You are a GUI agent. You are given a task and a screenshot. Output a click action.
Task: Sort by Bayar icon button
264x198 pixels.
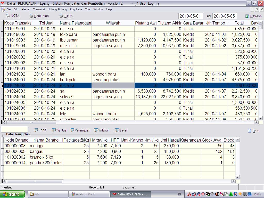click(117, 130)
